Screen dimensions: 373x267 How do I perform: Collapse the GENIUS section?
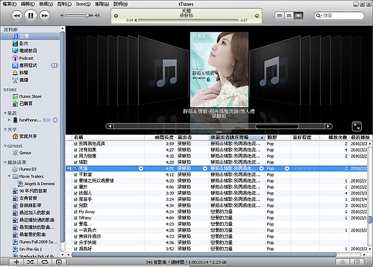click(x=5, y=146)
